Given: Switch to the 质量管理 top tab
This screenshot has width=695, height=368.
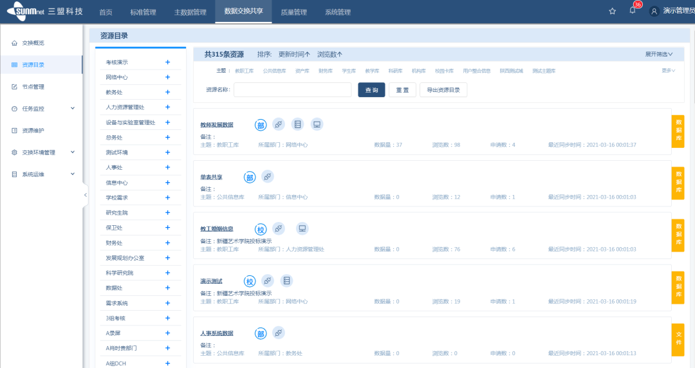Looking at the screenshot, I should pos(293,12).
